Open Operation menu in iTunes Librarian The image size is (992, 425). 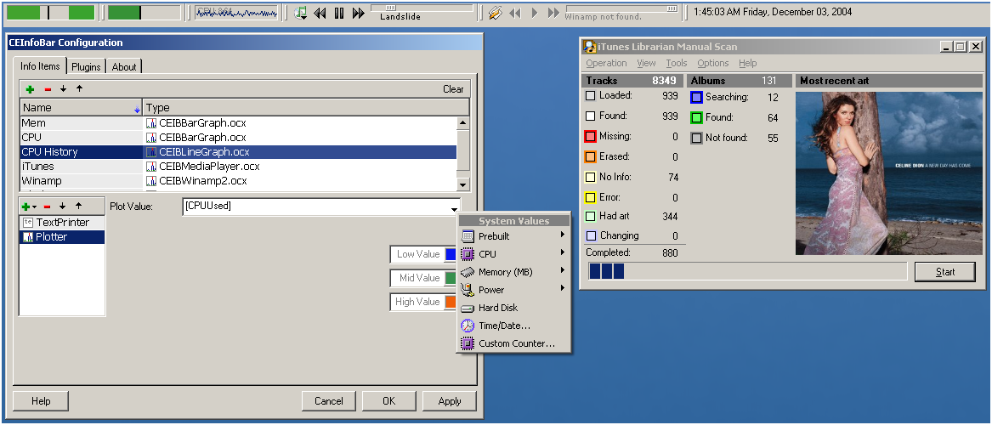606,63
